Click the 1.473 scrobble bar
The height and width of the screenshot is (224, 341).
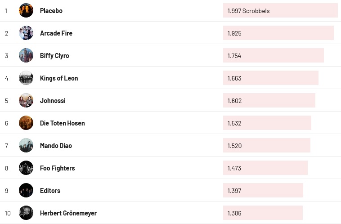(265, 168)
